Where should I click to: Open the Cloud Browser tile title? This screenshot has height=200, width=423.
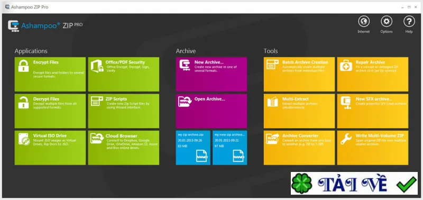pos(122,136)
